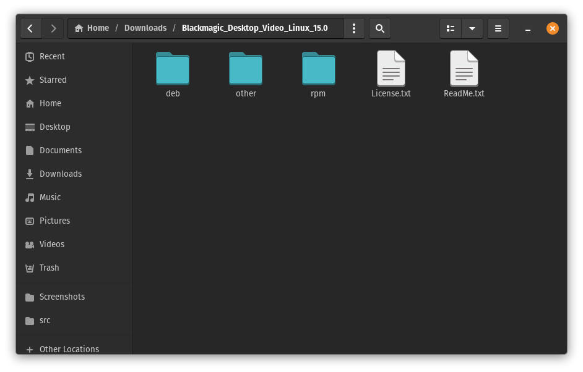Open Trash in the sidebar
This screenshot has width=583, height=372.
[x=74, y=268]
